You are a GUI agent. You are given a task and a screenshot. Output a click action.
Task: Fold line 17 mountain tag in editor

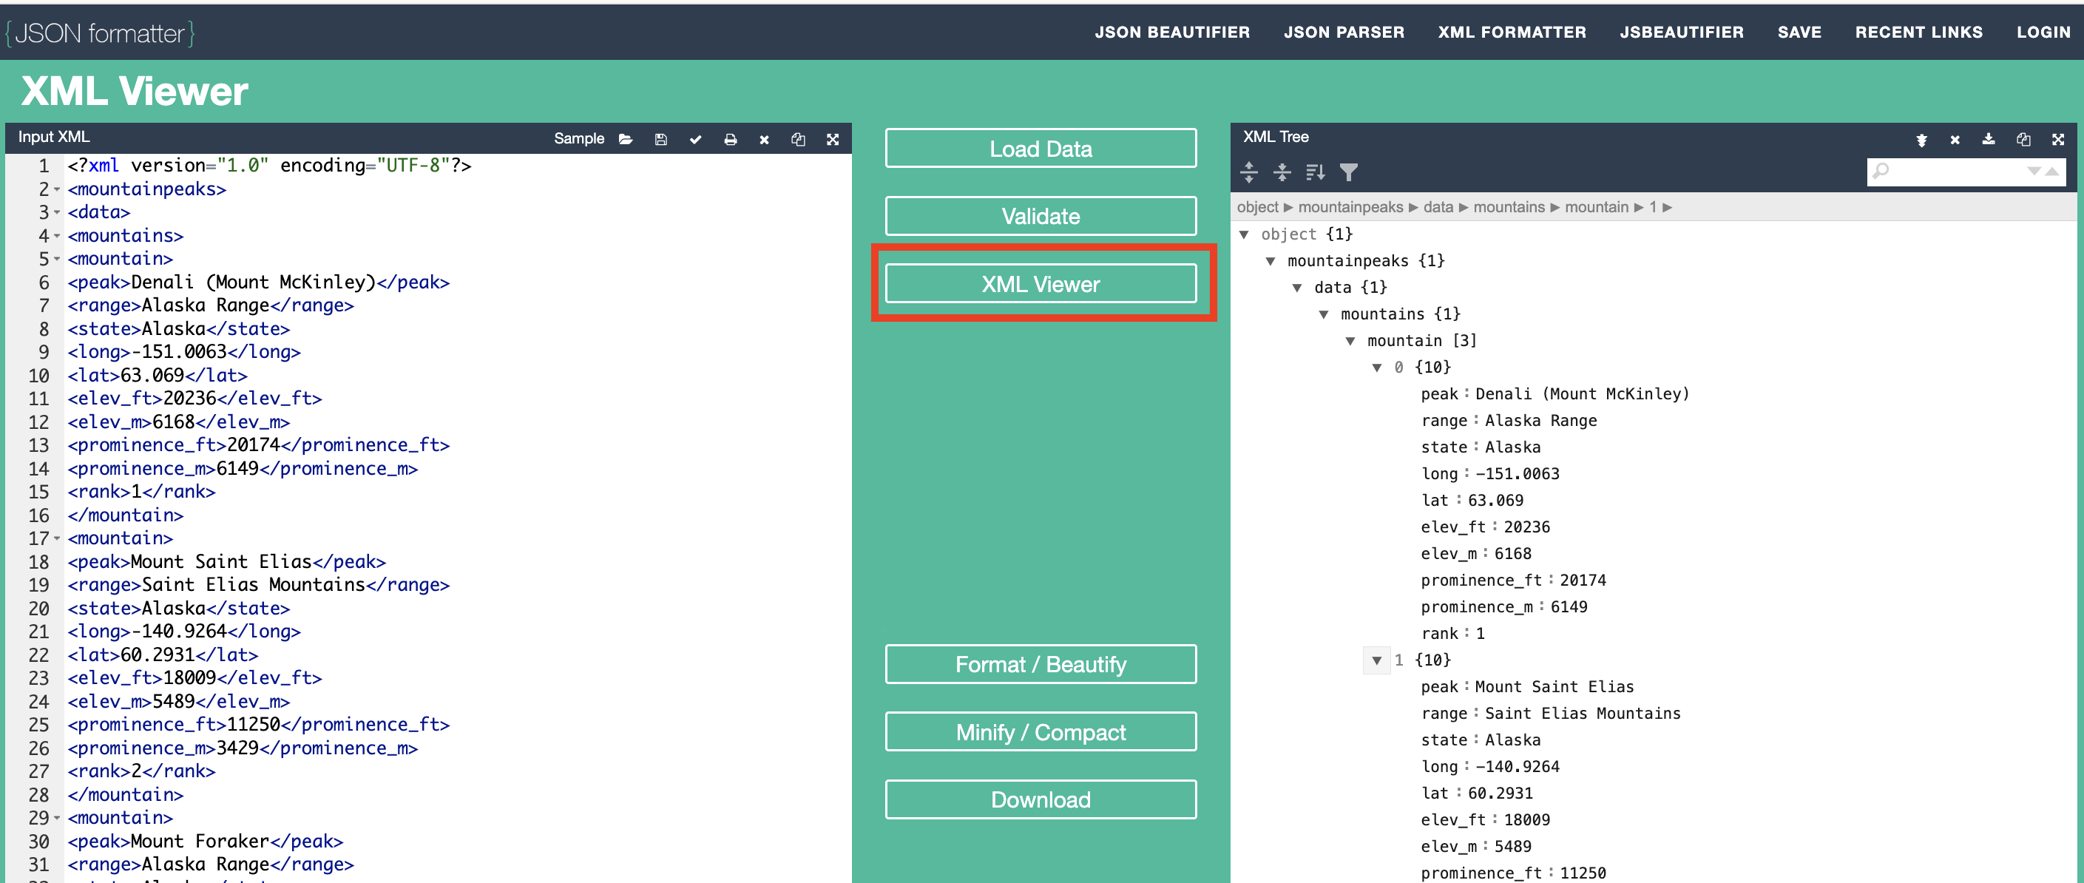tap(57, 538)
